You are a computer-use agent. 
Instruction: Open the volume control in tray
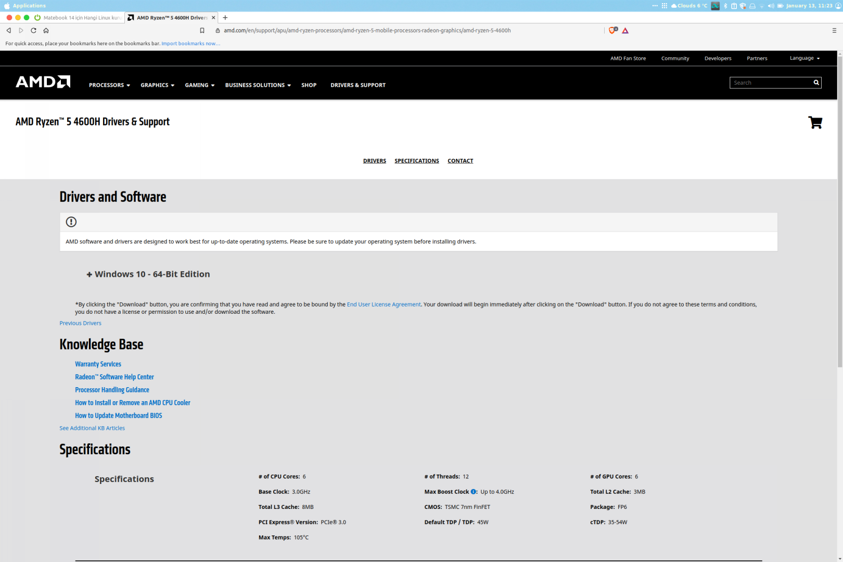771,6
